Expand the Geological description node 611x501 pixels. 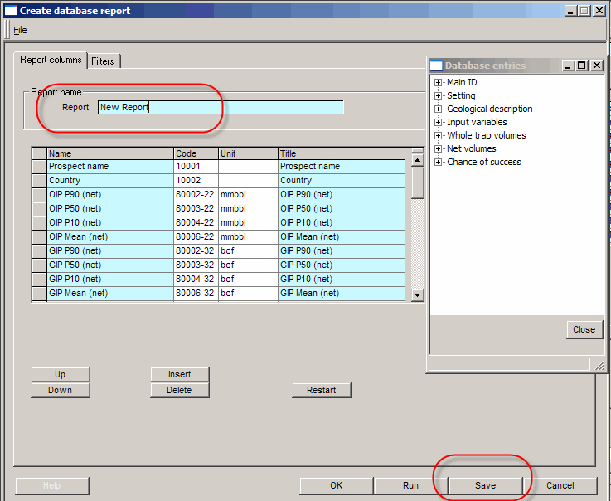point(437,109)
